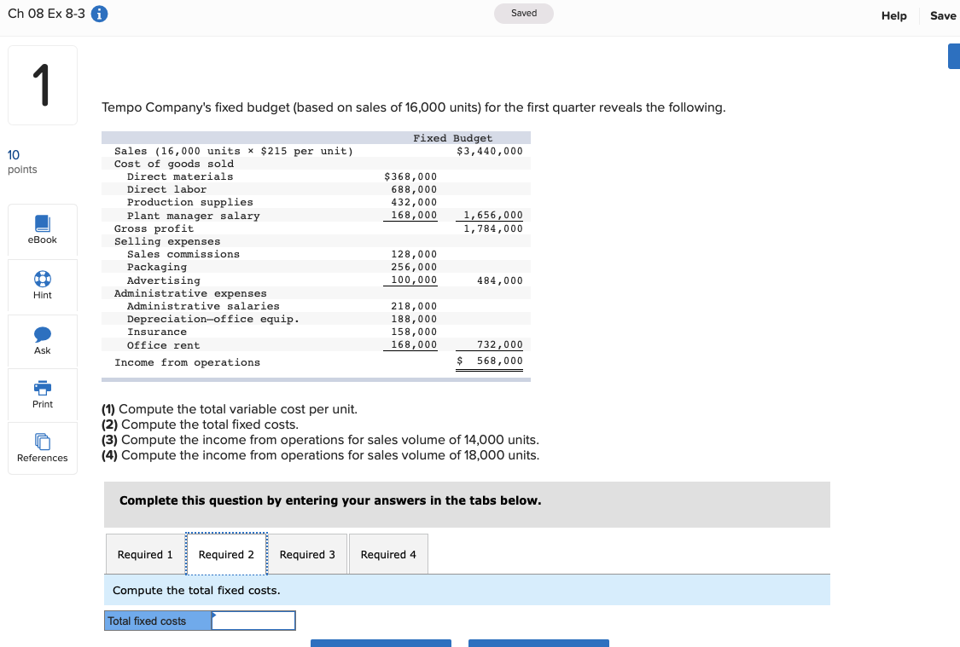This screenshot has width=960, height=647.
Task: Click the 'Direct labor' row label
Action: click(166, 189)
